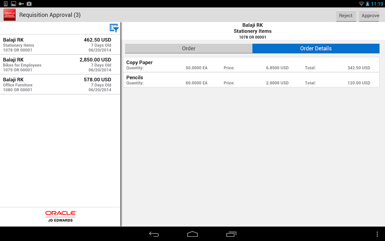Tap the Android home button
This screenshot has height=241, width=385.
[x=192, y=234]
